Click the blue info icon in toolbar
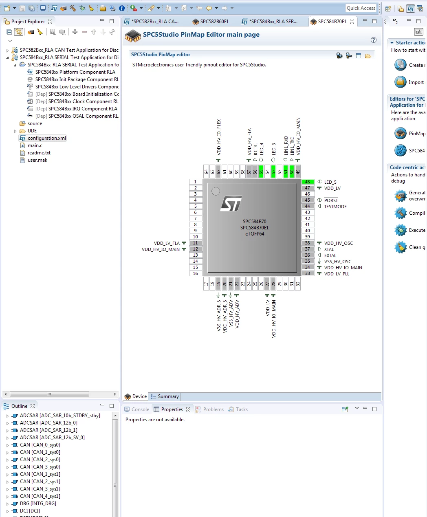 coord(122,8)
